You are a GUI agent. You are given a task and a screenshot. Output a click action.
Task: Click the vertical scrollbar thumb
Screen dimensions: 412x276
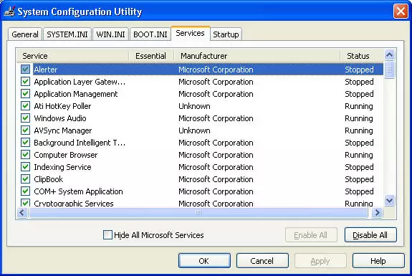(x=389, y=70)
